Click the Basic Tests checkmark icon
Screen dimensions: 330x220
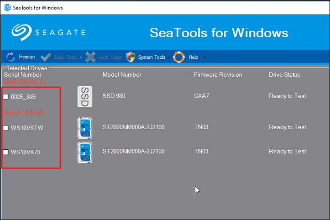[x=46, y=57]
